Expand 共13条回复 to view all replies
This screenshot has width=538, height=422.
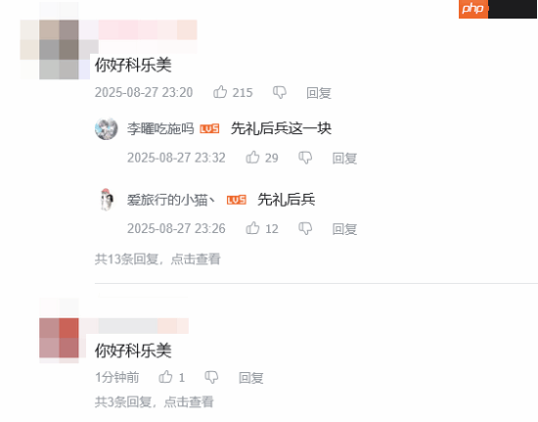[157, 258]
